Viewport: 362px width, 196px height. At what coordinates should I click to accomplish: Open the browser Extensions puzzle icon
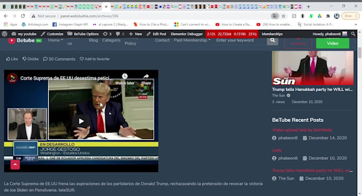pyautogui.click(x=328, y=16)
